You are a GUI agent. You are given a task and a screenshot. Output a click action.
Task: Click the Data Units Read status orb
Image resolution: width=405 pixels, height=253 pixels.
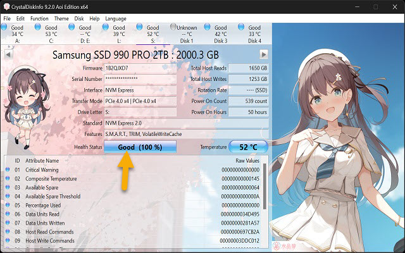click(x=8, y=214)
